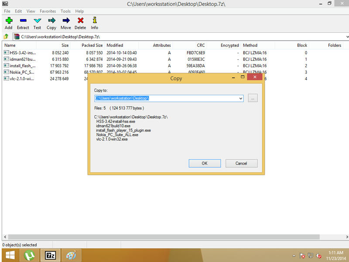The image size is (349, 262).
Task: Click the taskbar clock 1:11 AM
Action: click(336, 253)
